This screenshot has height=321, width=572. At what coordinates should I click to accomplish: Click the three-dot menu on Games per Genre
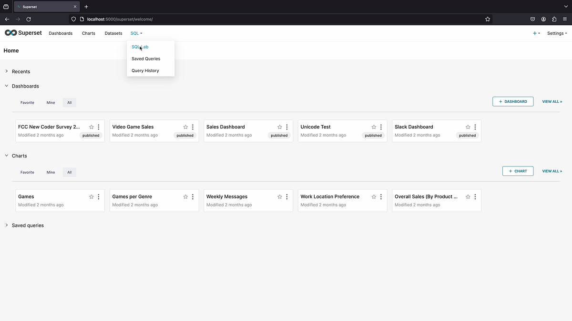click(192, 196)
